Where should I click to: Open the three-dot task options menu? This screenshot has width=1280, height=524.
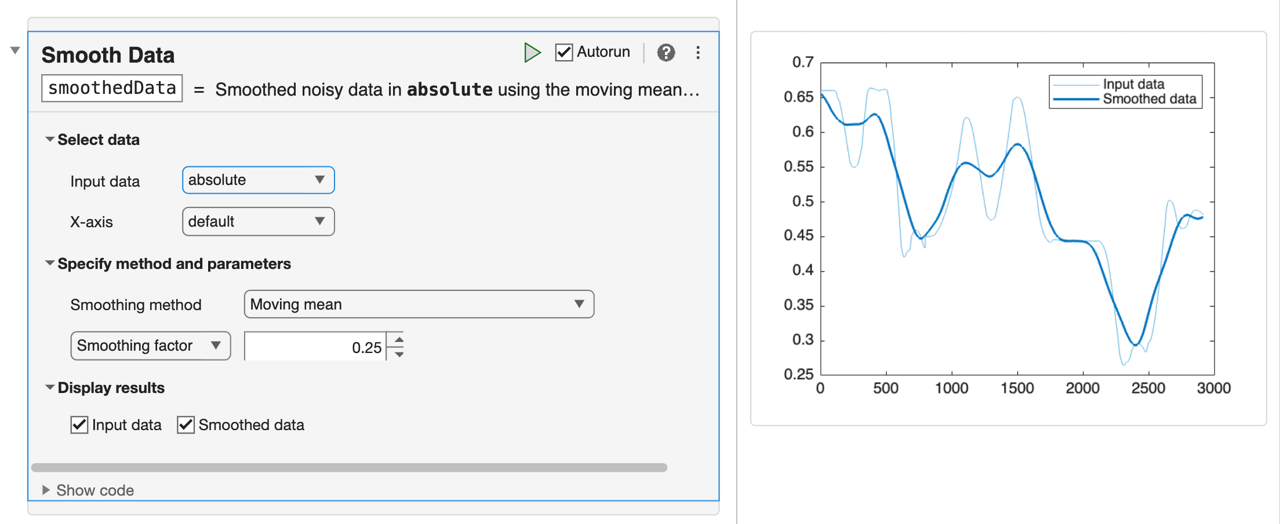[698, 53]
